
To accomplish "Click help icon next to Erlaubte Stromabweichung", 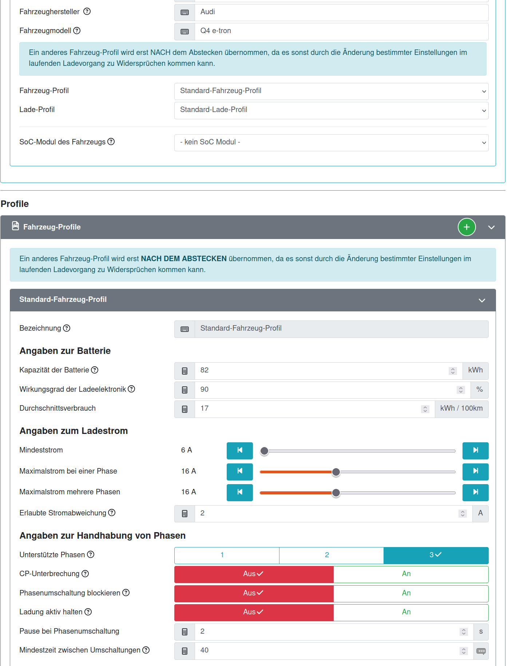I will tap(112, 513).
